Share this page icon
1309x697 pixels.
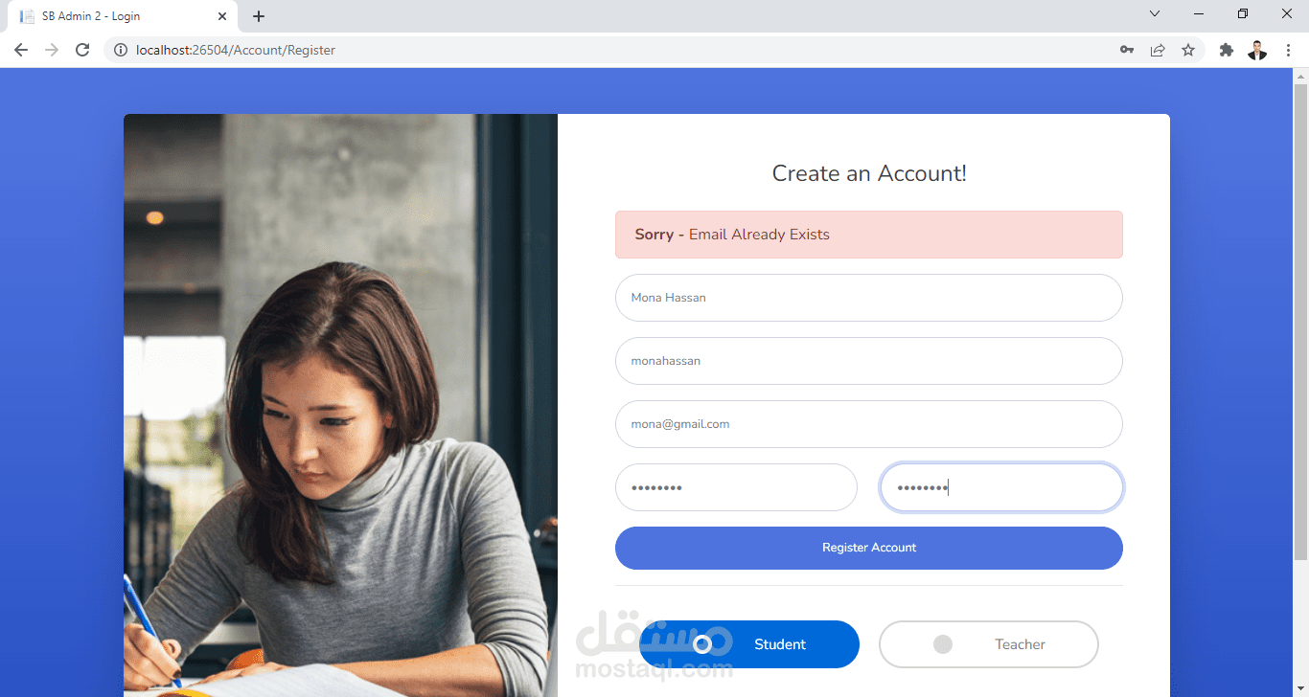[1158, 50]
